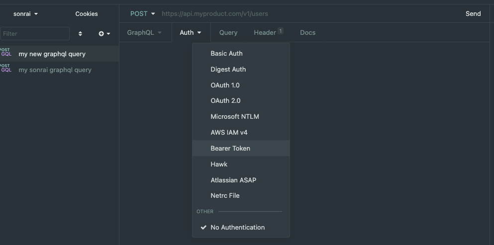
Task: Open the sonrai workspace dropdown
Action: click(x=25, y=14)
